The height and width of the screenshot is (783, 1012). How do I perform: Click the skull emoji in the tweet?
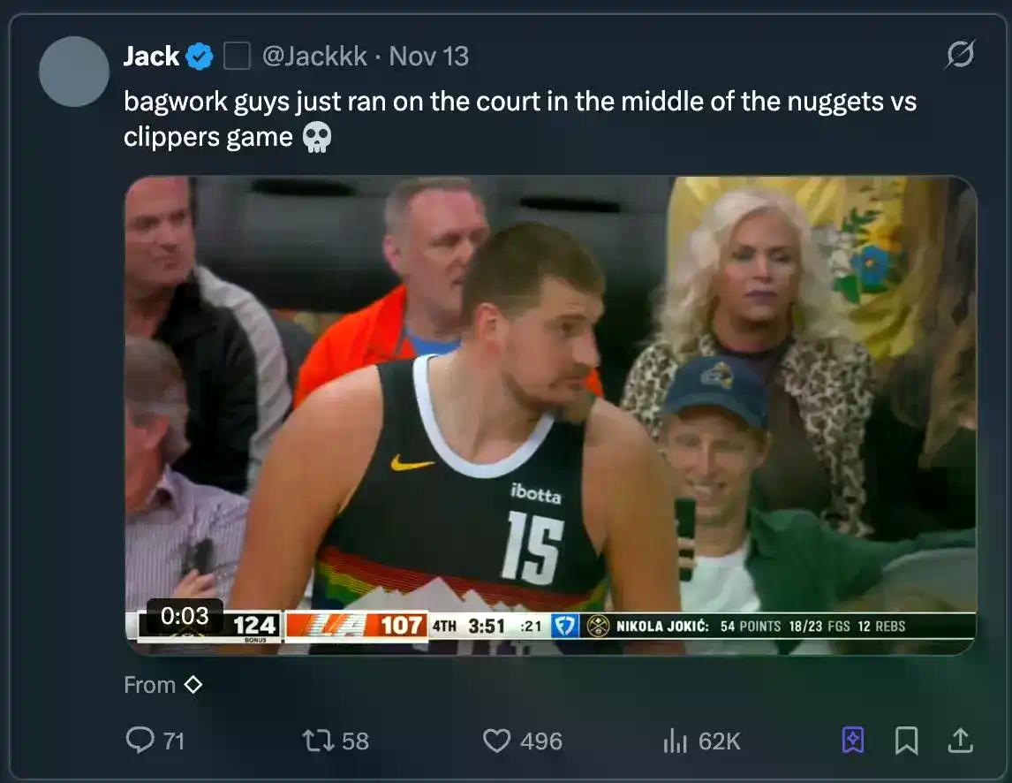pos(315,138)
